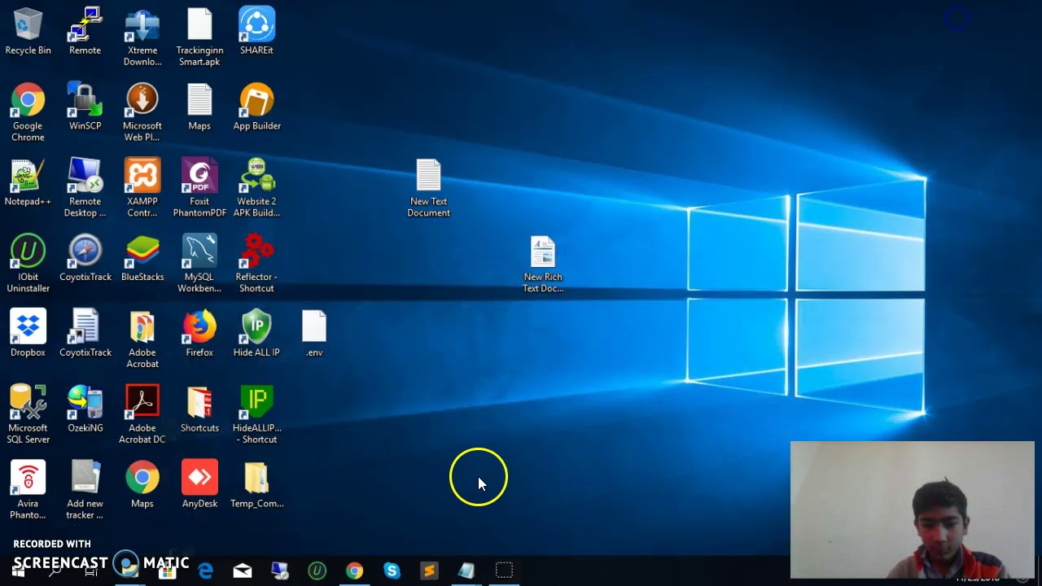Launch BlueStacks from the desktop
This screenshot has height=586, width=1042.
point(142,259)
